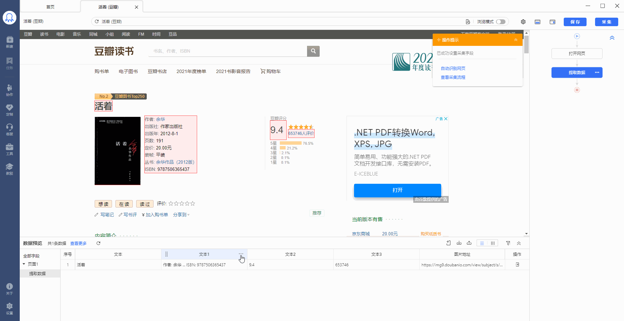Image resolution: width=624 pixels, height=321 pixels.
Task: Click the row action icon under 操作
Action: pyautogui.click(x=517, y=265)
